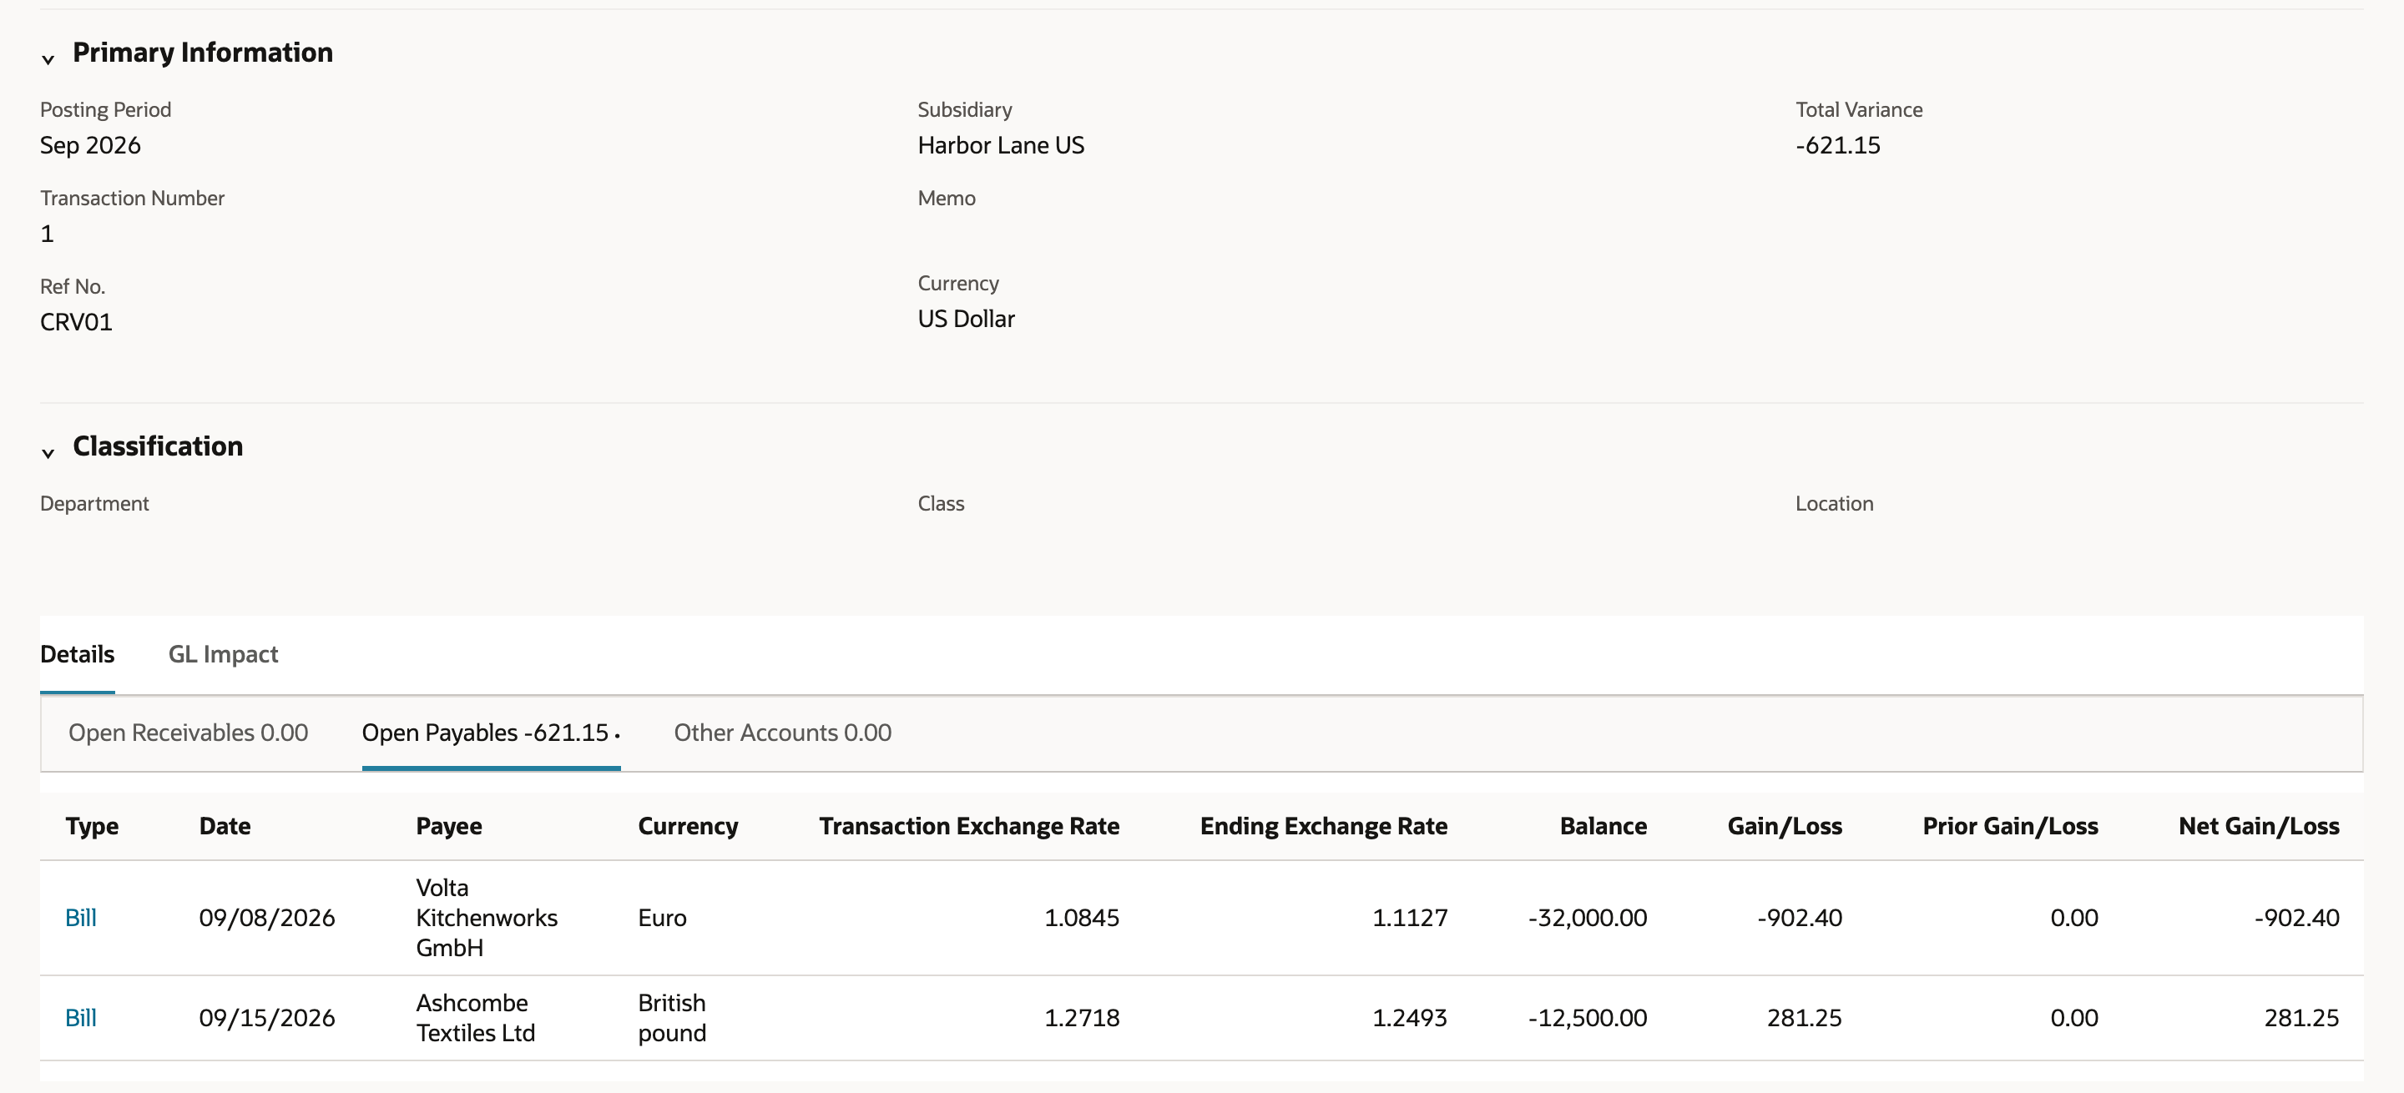The image size is (2404, 1093).
Task: Click transaction exchange rate 1.0845
Action: [1081, 917]
